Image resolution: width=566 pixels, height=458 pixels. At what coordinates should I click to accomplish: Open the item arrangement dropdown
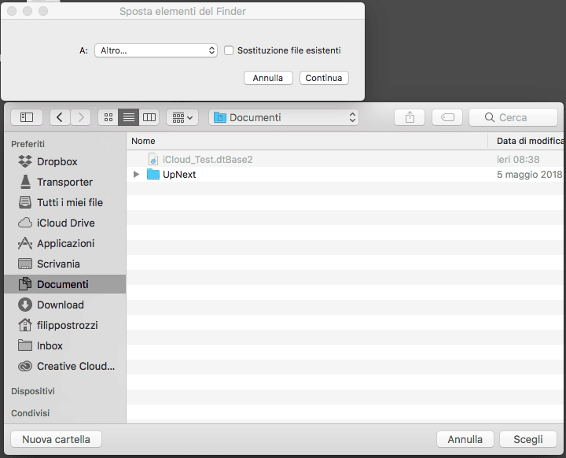point(182,117)
